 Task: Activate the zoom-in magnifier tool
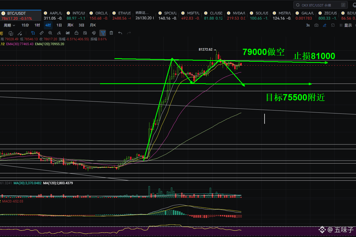point(50,33)
